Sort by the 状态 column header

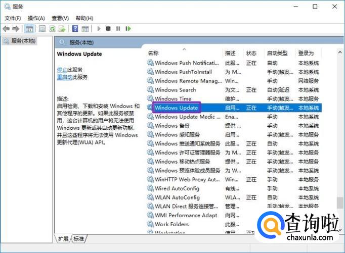tap(251, 53)
